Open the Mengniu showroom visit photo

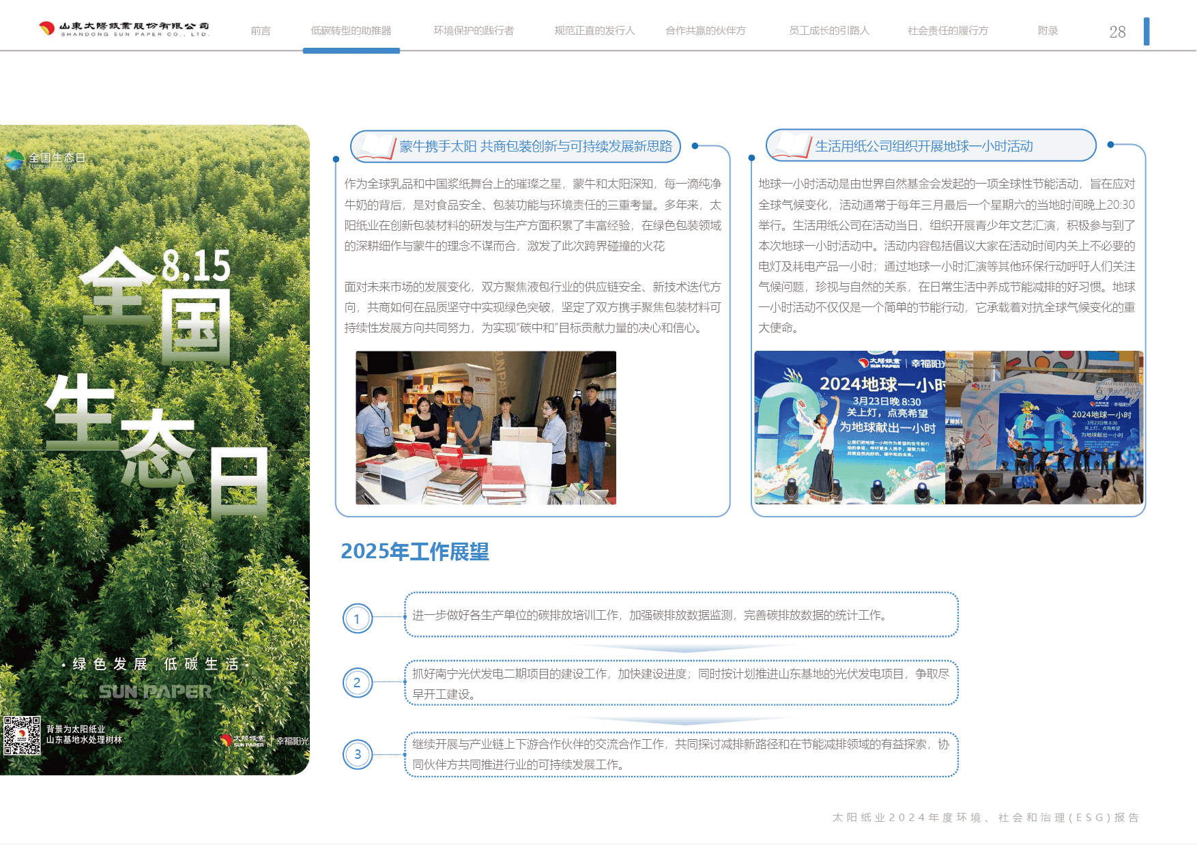pyautogui.click(x=485, y=427)
